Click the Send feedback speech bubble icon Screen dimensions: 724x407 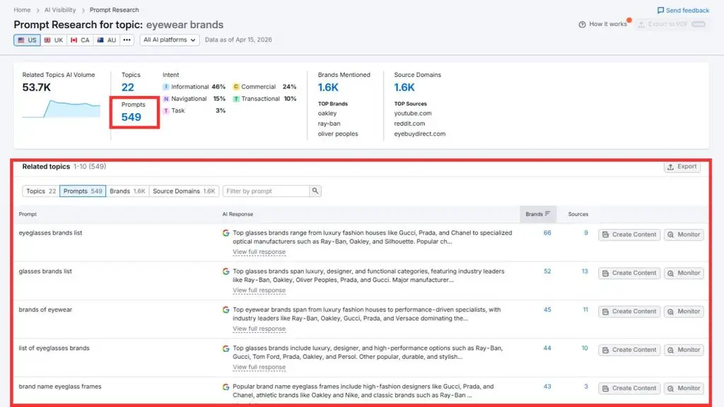[660, 10]
